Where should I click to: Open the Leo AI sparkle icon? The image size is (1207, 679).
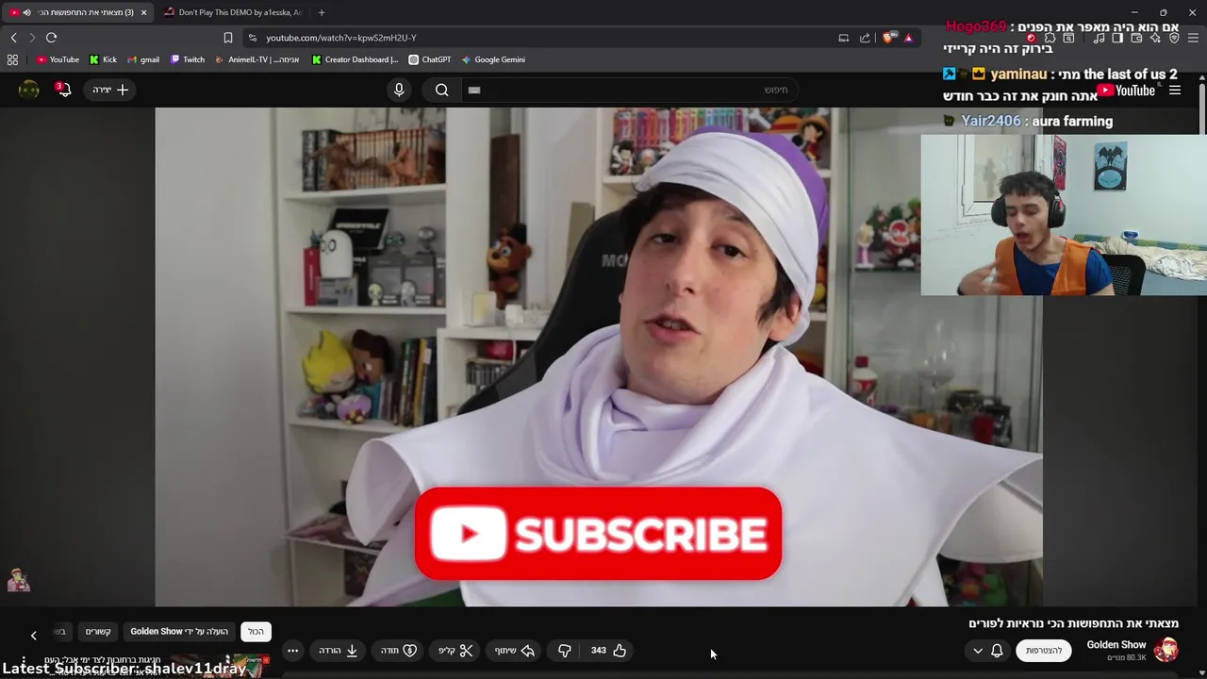click(1155, 38)
